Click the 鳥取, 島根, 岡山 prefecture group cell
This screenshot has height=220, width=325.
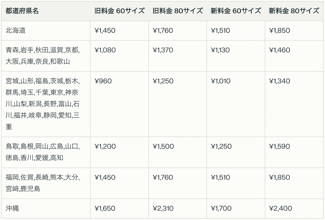coord(43,152)
